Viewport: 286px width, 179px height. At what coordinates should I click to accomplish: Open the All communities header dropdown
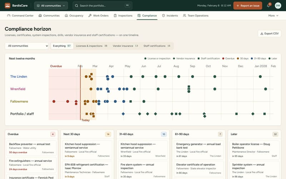click(51, 6)
